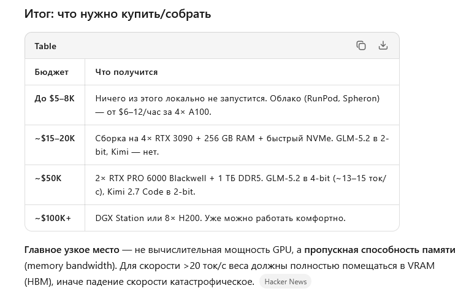
Task: Click the cell mentioning RunPod, Spheron cloud
Action: tap(242, 105)
